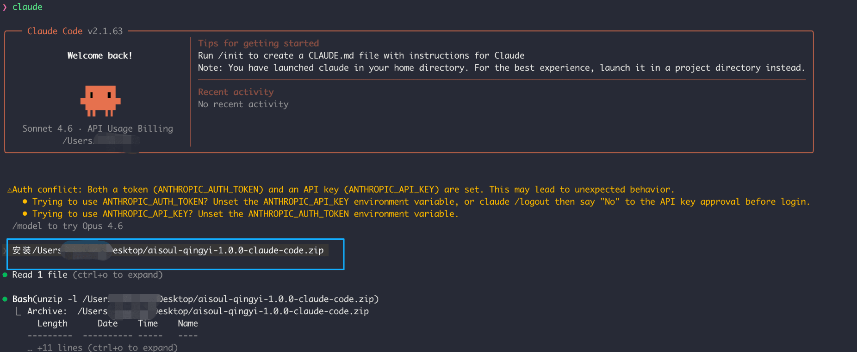
Task: Click the Length column header
Action: 52,323
